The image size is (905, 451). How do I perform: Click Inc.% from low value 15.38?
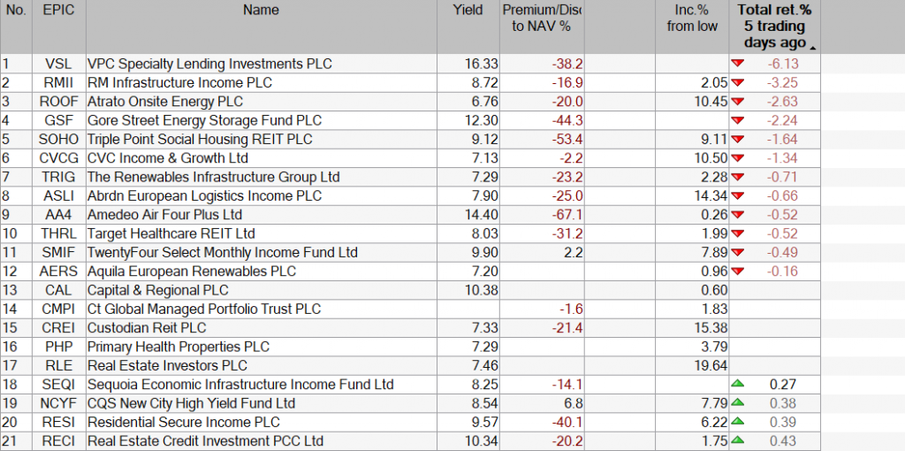(711, 328)
